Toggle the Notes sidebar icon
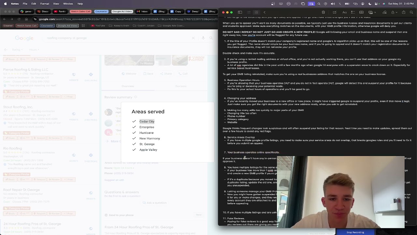Image resolution: width=417 pixels, height=235 pixels. click(x=240, y=12)
